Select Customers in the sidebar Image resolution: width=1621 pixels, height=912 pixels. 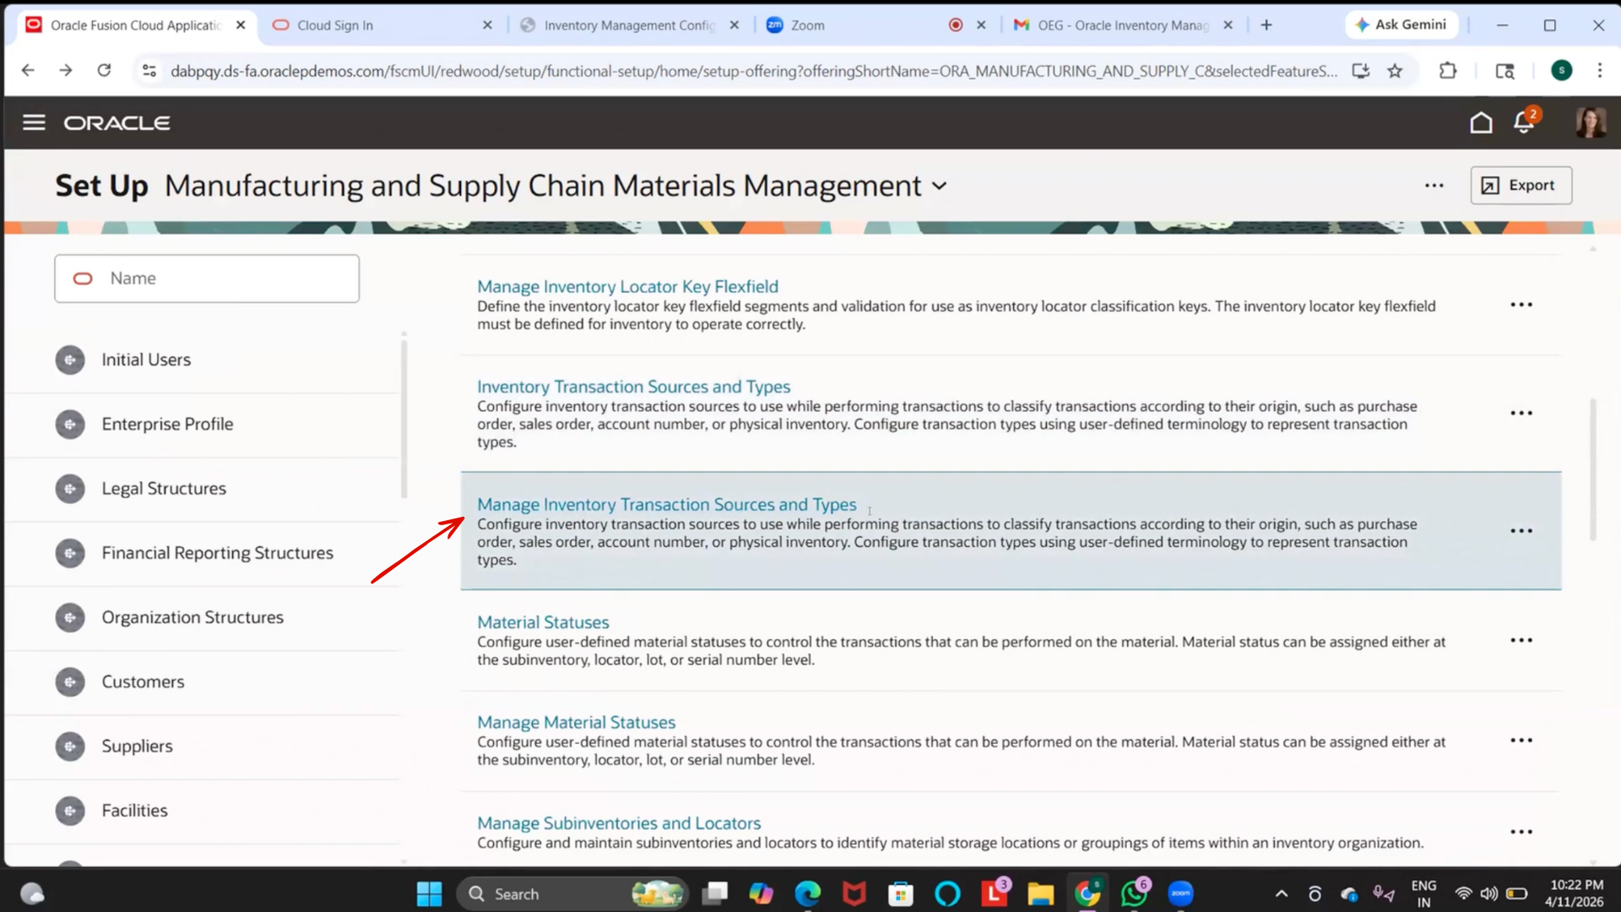coord(143,682)
